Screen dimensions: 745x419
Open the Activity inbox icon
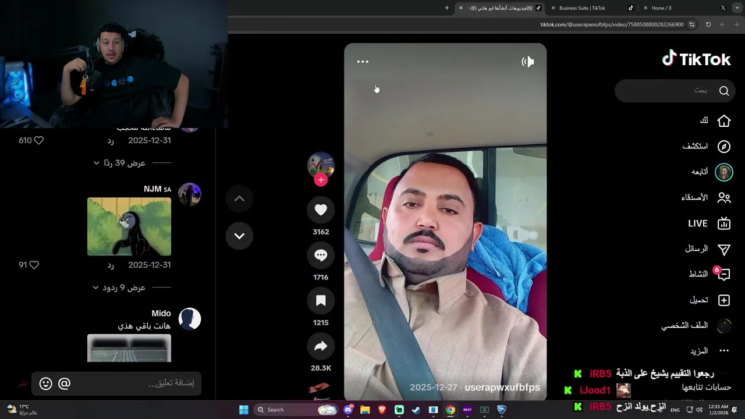point(724,275)
